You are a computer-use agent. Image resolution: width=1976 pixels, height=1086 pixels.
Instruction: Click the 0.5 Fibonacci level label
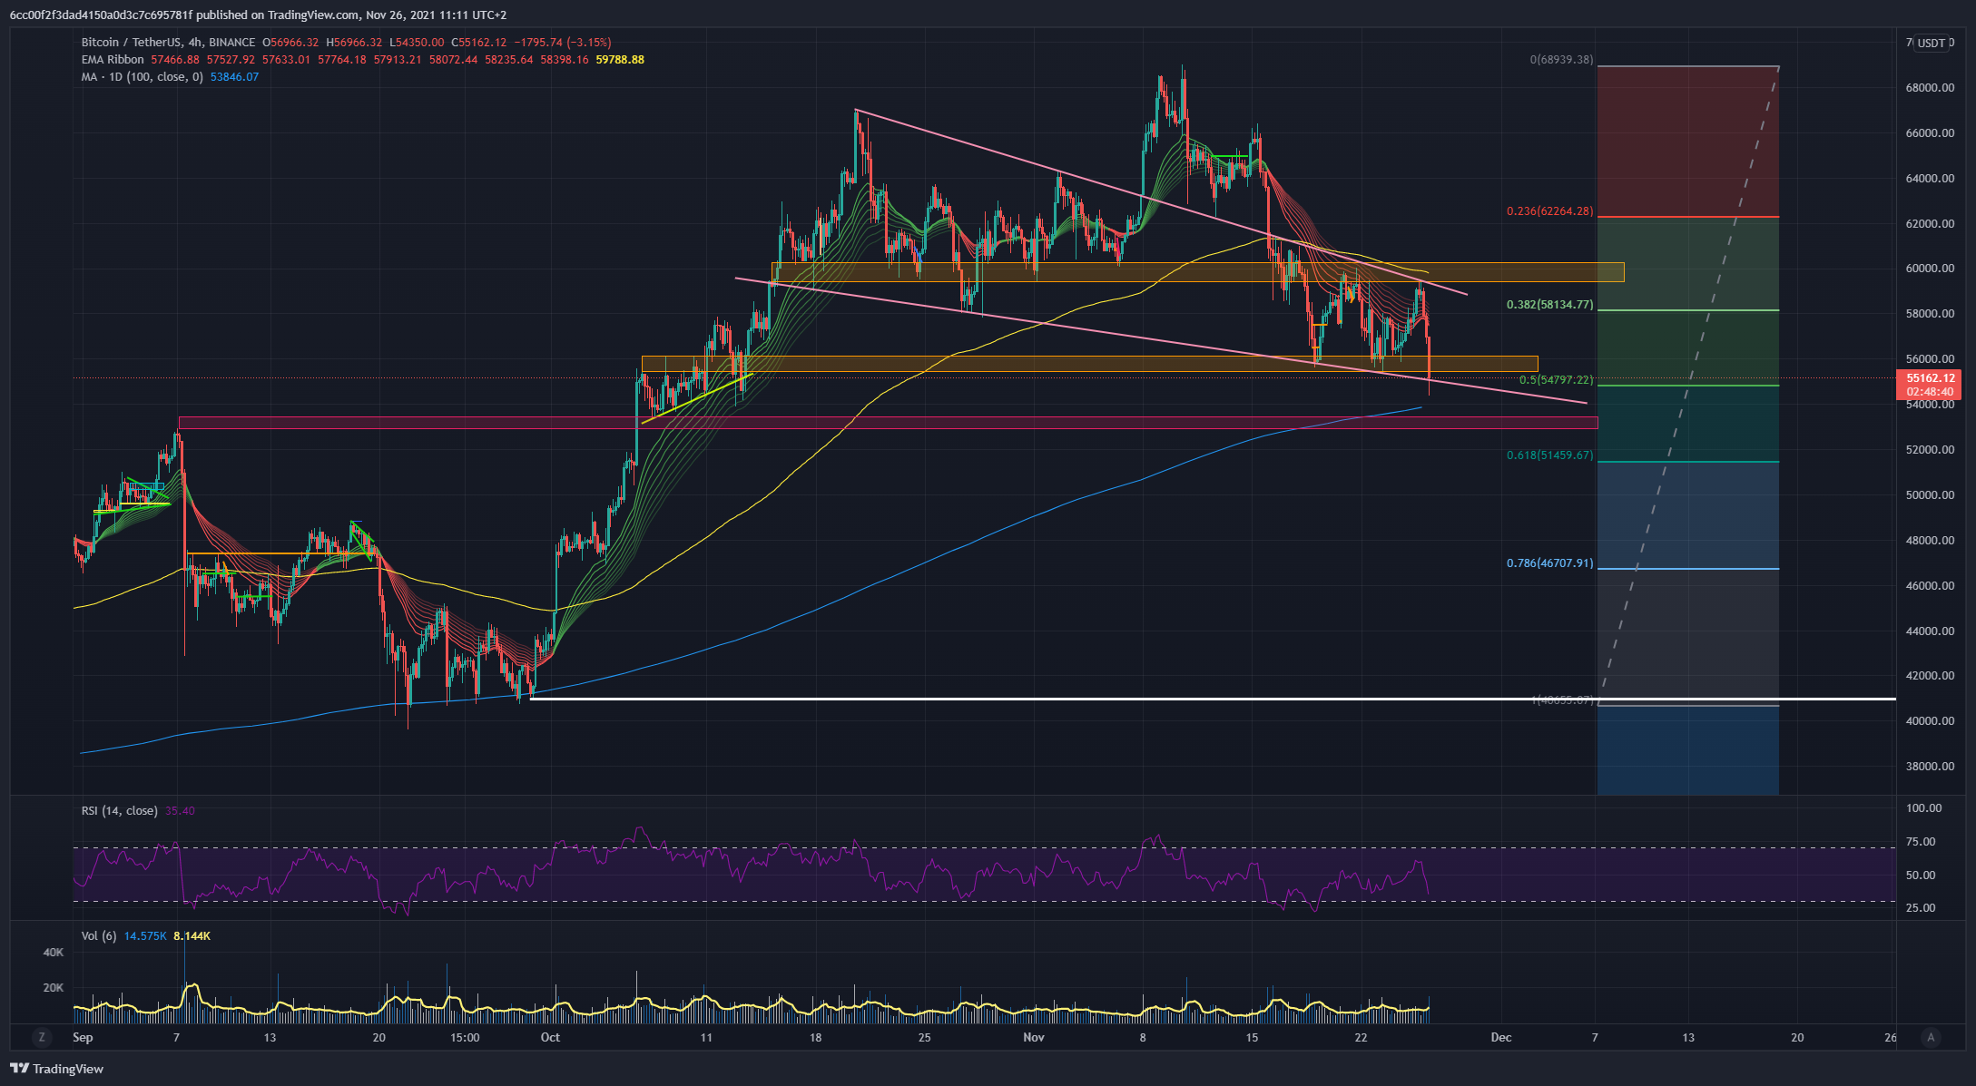[1556, 380]
